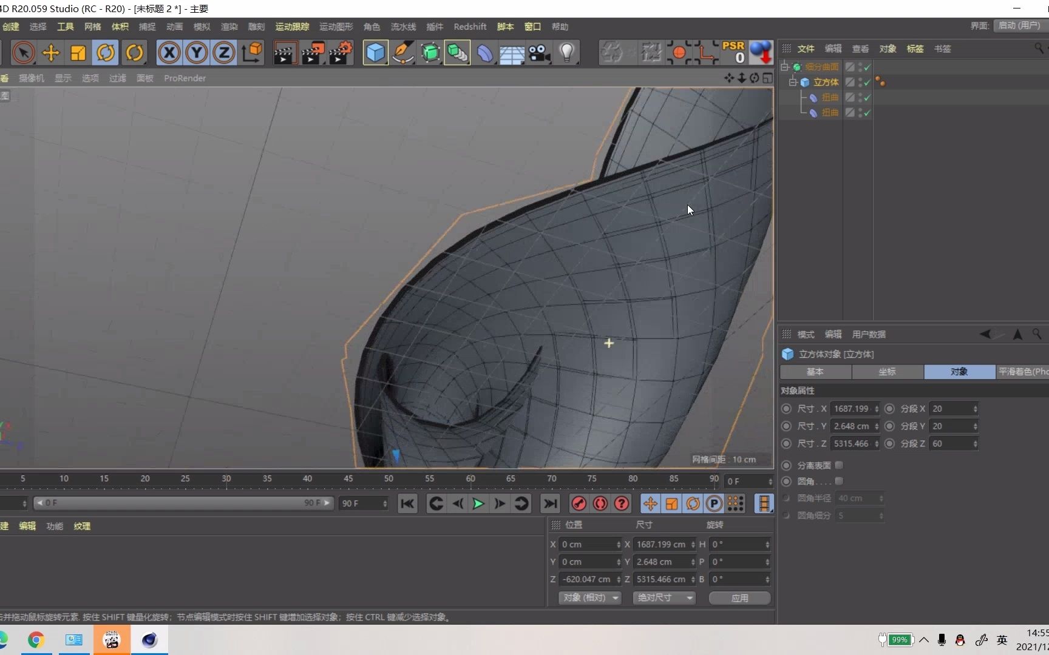The height and width of the screenshot is (655, 1049).
Task: Open Edit Render Settings
Action: (x=340, y=53)
